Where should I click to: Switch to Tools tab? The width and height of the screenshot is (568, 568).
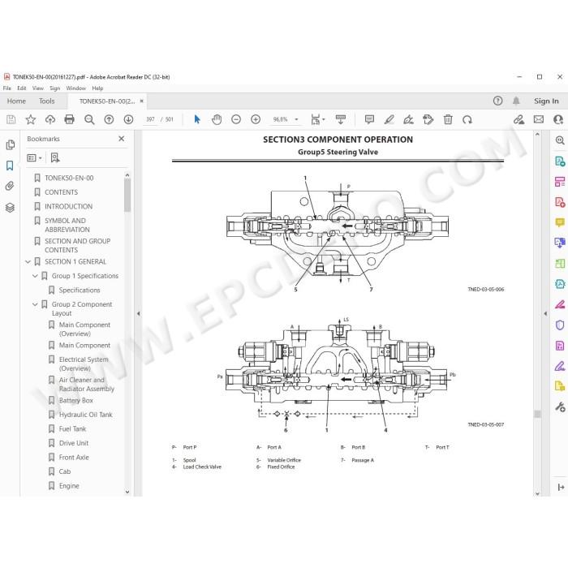tap(47, 101)
